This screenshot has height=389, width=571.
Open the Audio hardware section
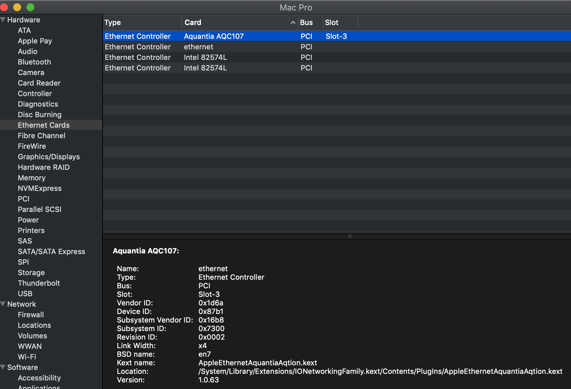(28, 51)
